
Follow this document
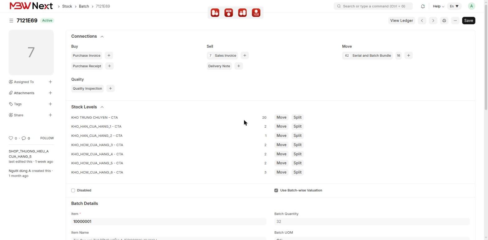click(x=47, y=138)
